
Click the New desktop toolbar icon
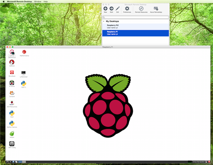tap(105, 9)
